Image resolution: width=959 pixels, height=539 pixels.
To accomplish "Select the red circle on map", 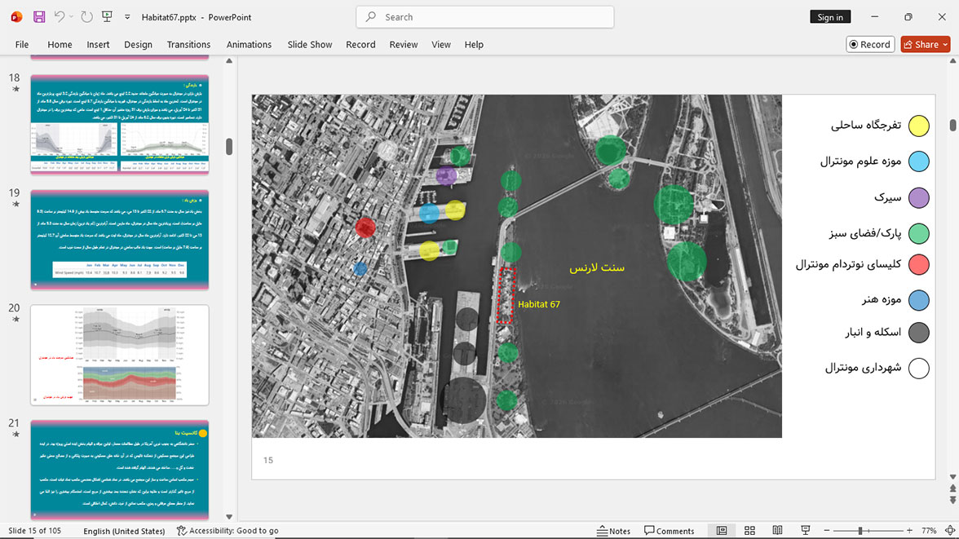I will coord(365,228).
